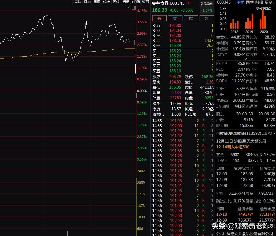This screenshot has width=276, height=236.
Task: Click the R marker beside the stock code
Action: (x=189, y=3)
